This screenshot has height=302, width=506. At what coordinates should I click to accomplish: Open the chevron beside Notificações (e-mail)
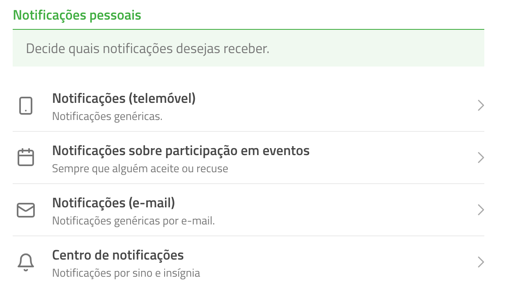(x=481, y=210)
